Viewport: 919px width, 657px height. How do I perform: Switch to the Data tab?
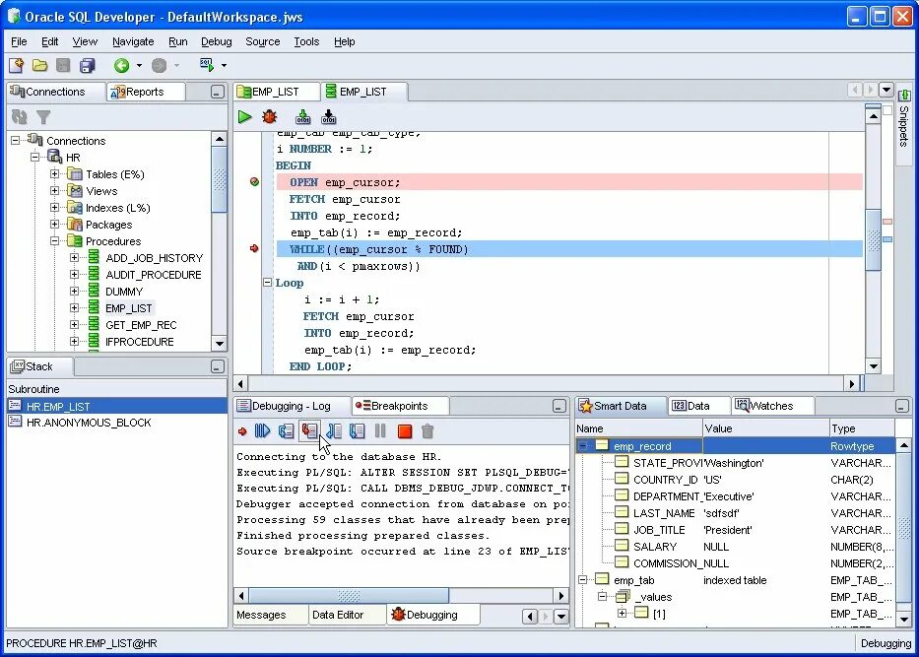pos(698,406)
